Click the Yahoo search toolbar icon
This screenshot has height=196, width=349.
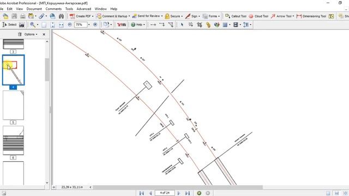[x=122, y=24]
